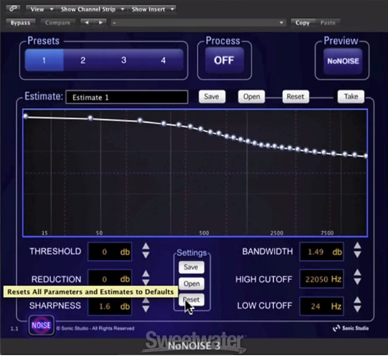Select preset 3
This screenshot has height=357, width=388.
[x=124, y=60]
